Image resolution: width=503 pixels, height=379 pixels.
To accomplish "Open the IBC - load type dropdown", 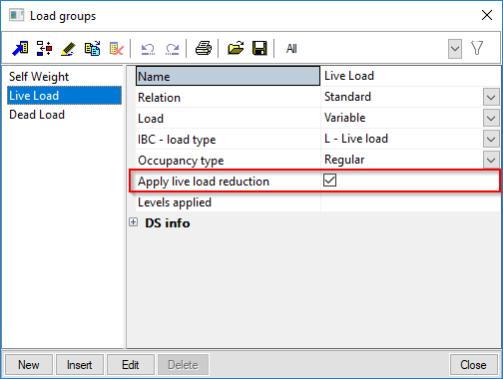I will (x=491, y=140).
